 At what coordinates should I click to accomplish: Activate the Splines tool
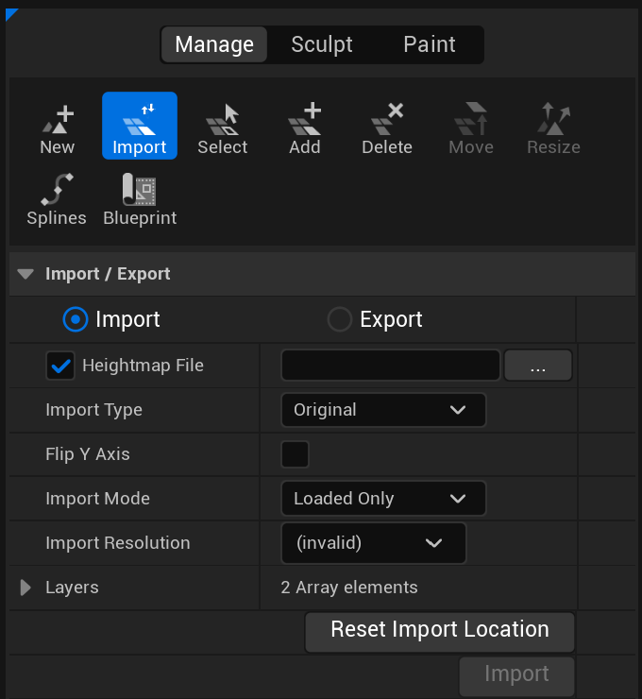tap(57, 200)
